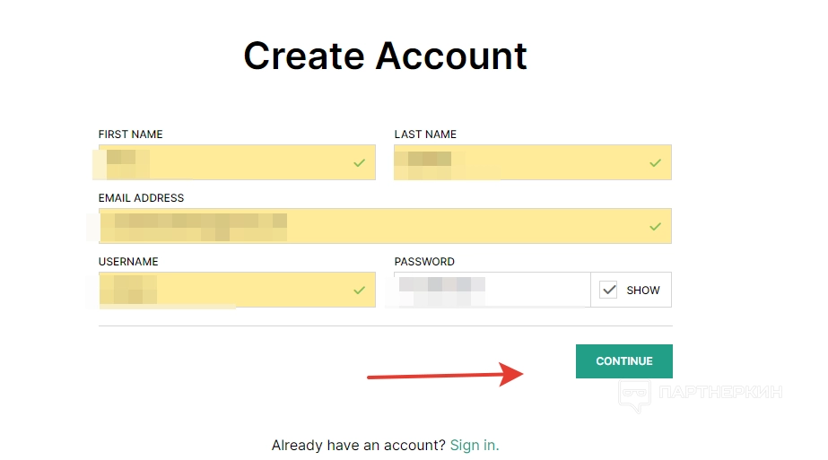Screen dimensions: 828x460
Task: Click into the Password field
Action: 492,290
